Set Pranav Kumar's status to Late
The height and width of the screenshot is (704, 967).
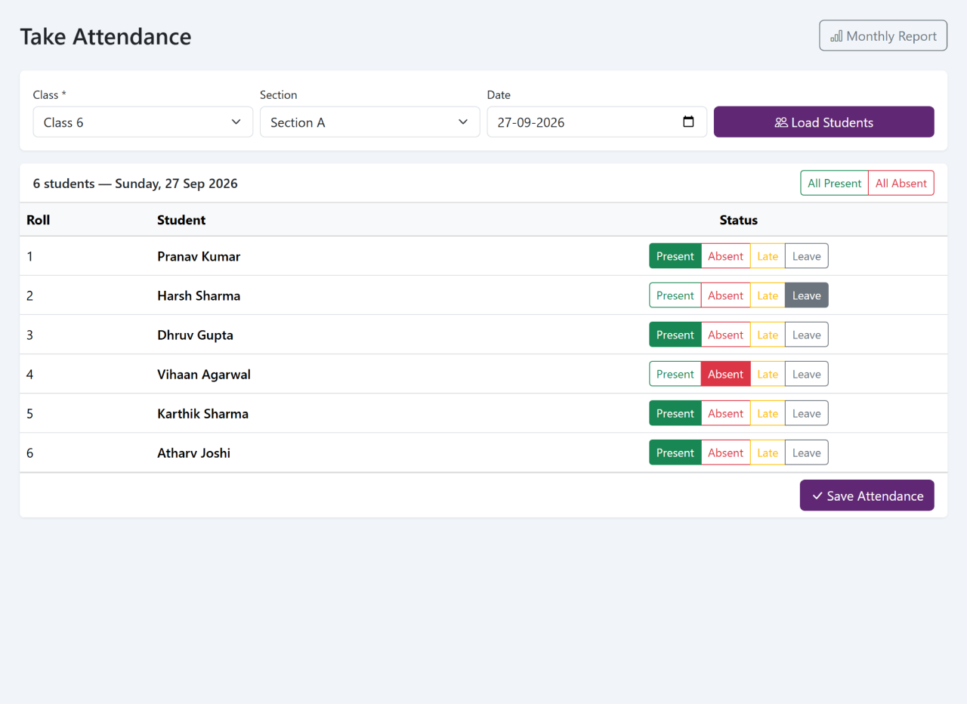pos(768,256)
